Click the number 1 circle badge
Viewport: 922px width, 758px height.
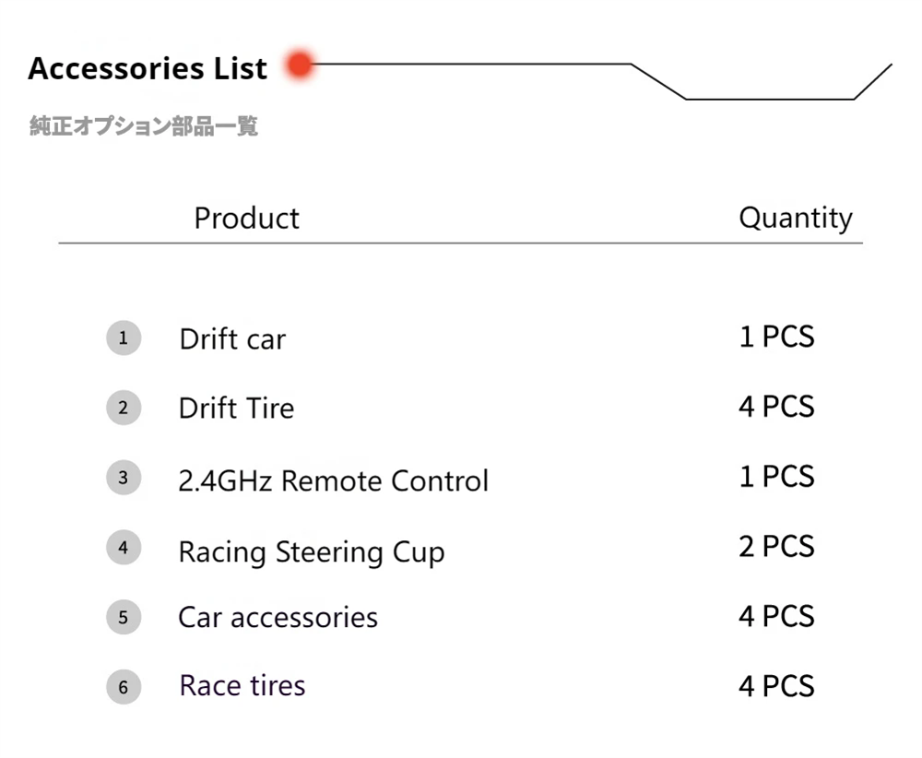[124, 338]
